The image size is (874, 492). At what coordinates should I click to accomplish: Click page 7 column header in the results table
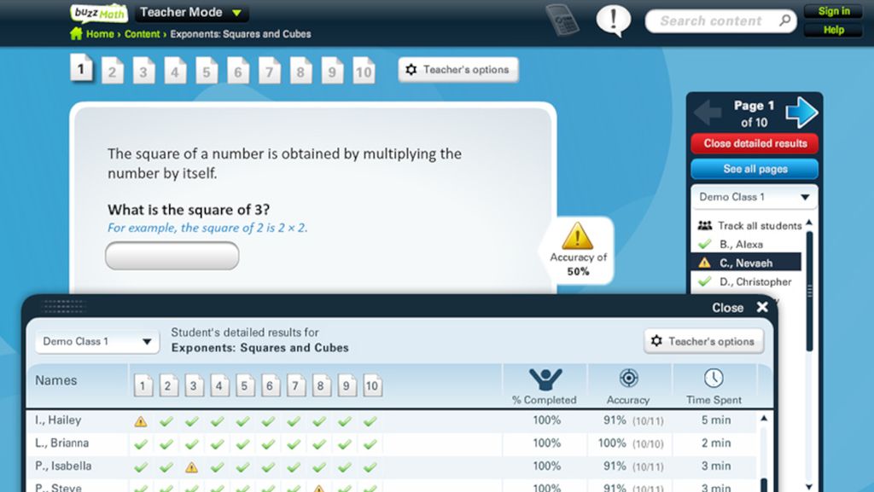[296, 385]
